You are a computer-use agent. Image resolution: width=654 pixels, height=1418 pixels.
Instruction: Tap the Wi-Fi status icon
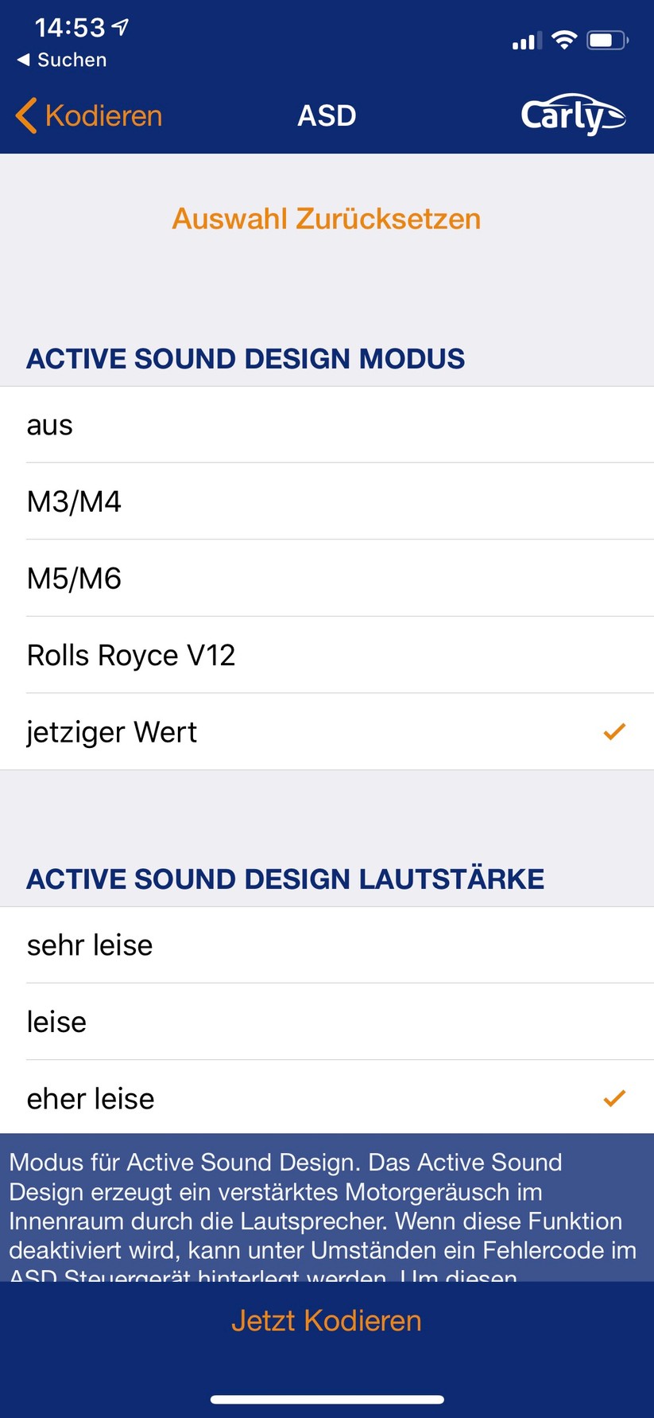click(x=564, y=40)
